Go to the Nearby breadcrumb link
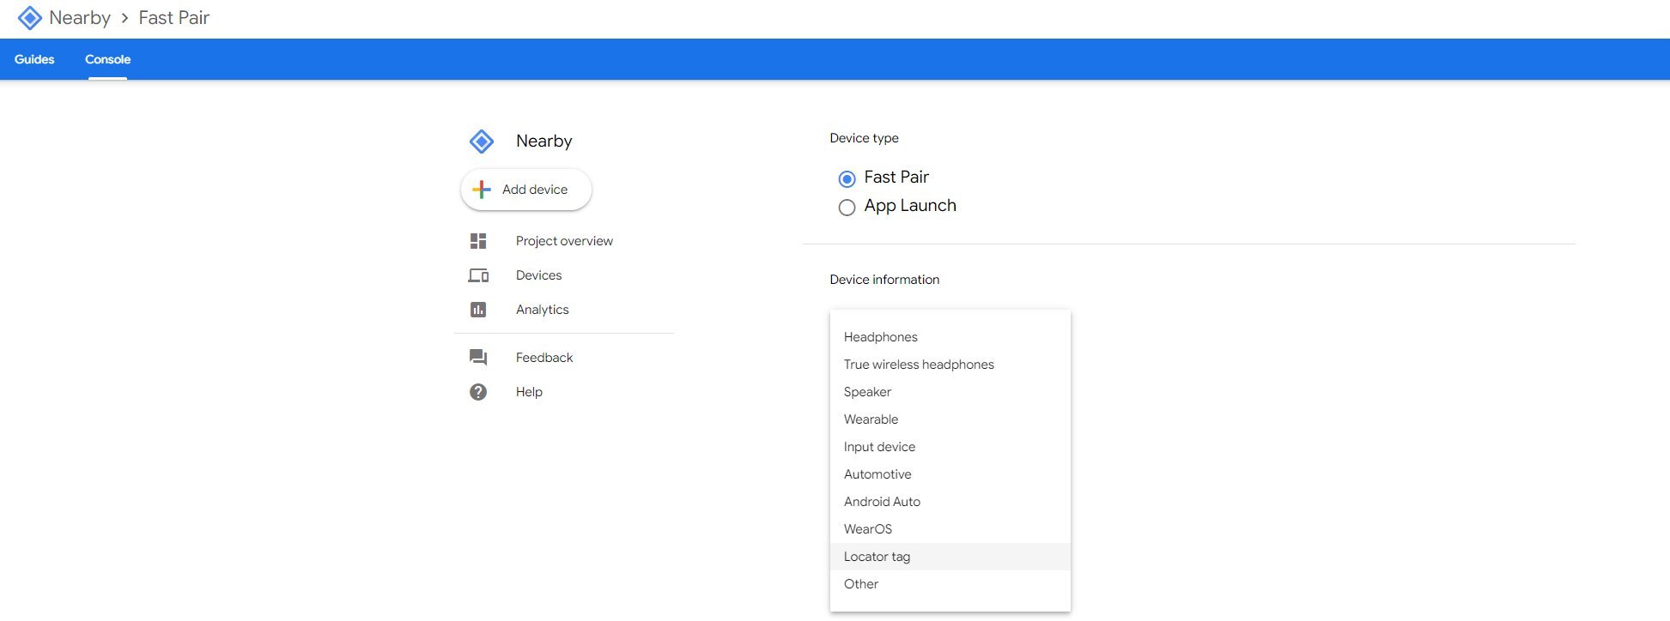Screen dimensions: 1670x621 coord(80,18)
